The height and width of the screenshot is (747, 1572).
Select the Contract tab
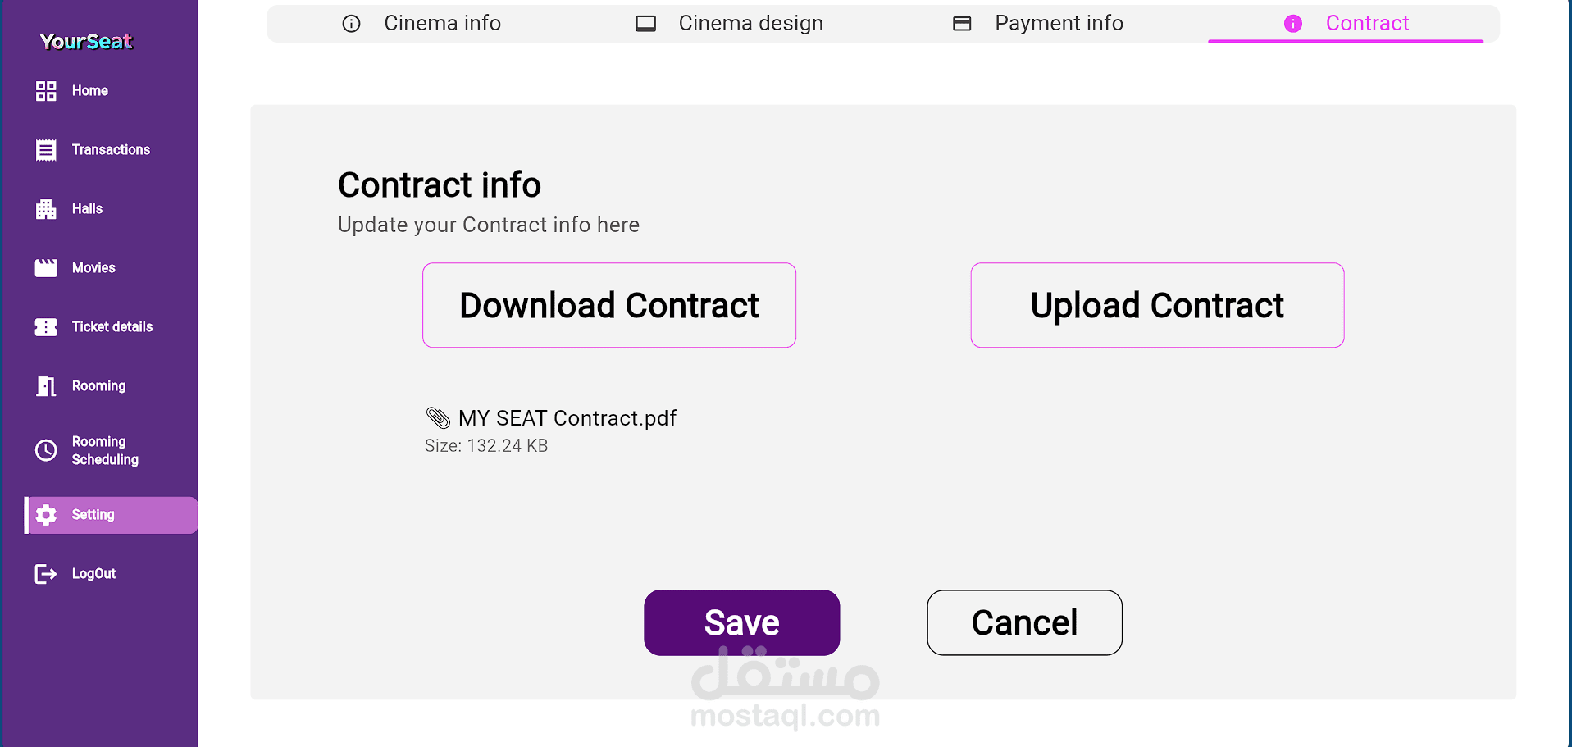click(1346, 23)
